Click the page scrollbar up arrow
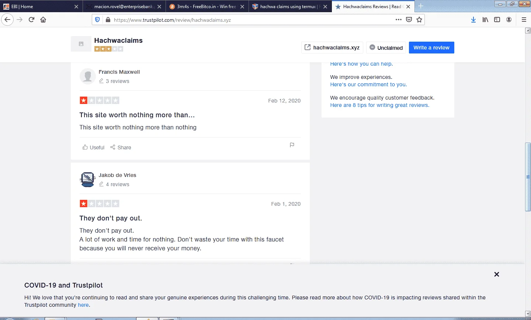The height and width of the screenshot is (320, 531). [x=528, y=31]
